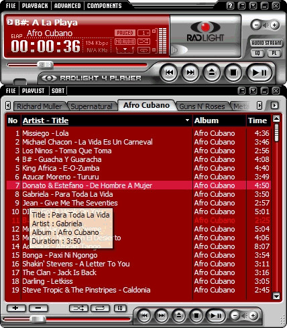287x328 pixels.
Task: Open the Playlist menu
Action: tap(33, 91)
